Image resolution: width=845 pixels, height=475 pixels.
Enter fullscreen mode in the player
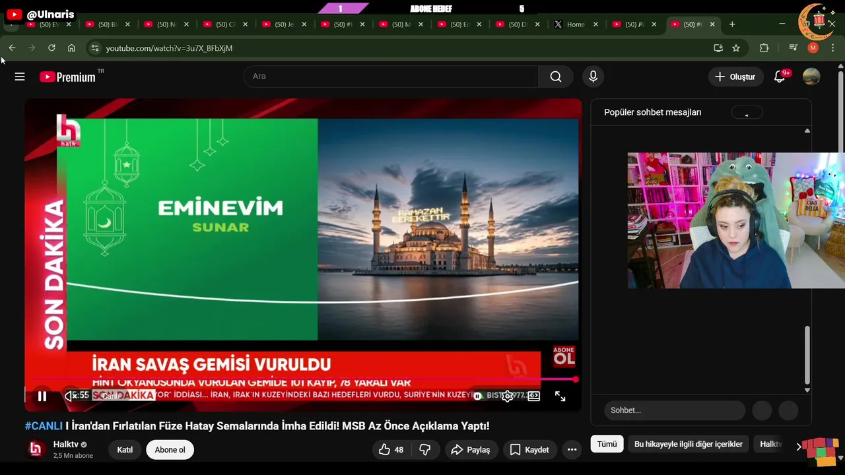(560, 396)
